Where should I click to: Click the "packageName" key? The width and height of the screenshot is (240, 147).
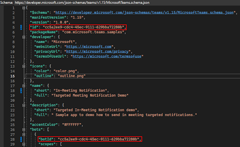(x=44, y=32)
